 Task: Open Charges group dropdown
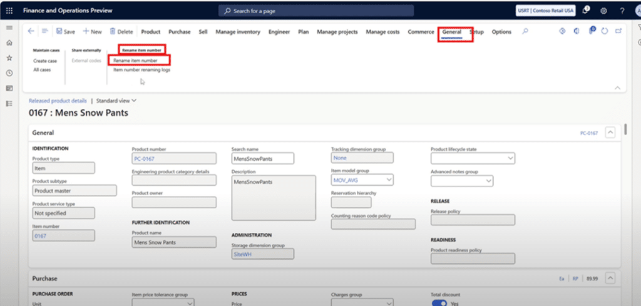coord(389,303)
